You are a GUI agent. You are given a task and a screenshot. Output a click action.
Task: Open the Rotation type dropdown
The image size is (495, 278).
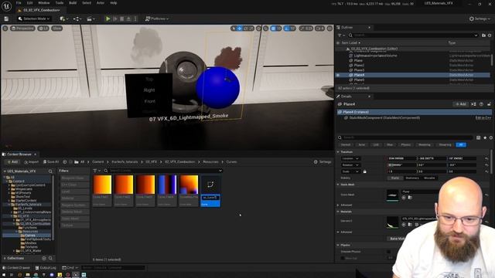pyautogui.click(x=350, y=165)
